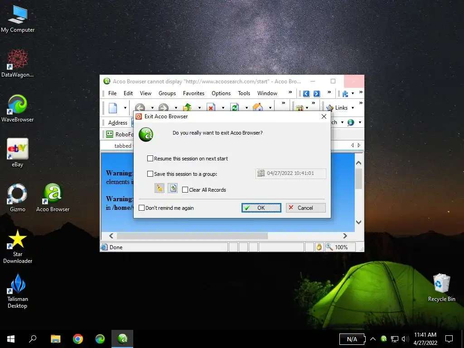Open the Back history dropdown arrow
Screen dimensions: 464x348
tap(152, 108)
